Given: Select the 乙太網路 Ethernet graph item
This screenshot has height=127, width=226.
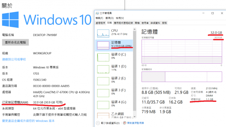Looking at the screenshot, I should 114,115.
